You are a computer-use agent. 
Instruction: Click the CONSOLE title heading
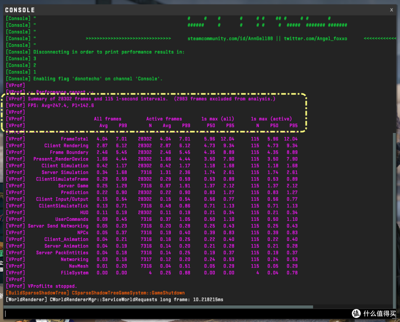coord(20,10)
